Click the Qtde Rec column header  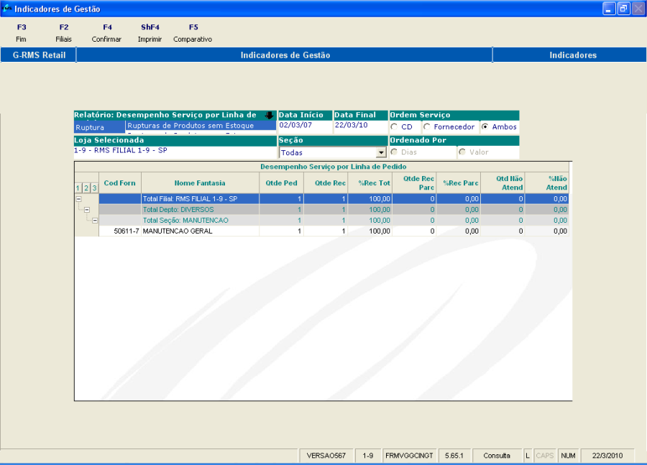pyautogui.click(x=326, y=183)
